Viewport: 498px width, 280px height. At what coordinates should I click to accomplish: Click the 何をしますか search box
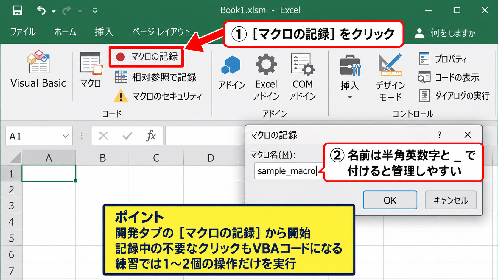(453, 33)
